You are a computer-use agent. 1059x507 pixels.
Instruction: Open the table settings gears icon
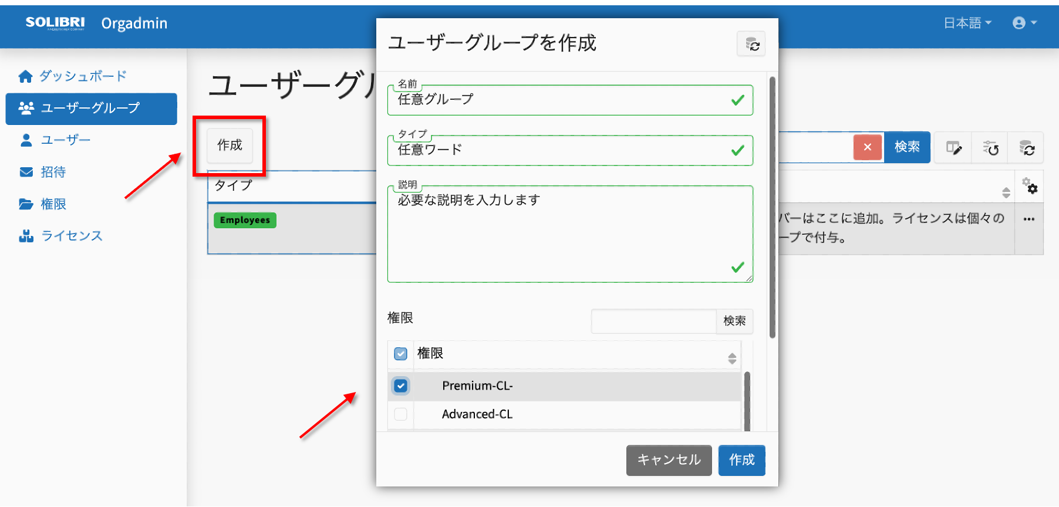point(1029,186)
